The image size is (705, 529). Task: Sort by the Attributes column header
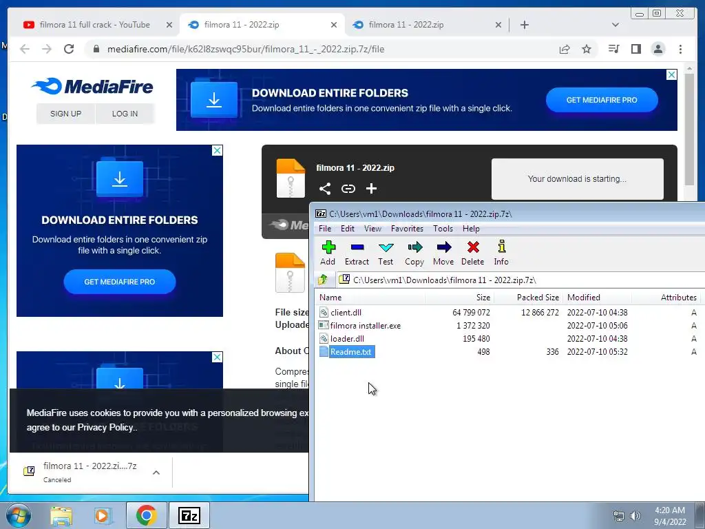pos(666,298)
